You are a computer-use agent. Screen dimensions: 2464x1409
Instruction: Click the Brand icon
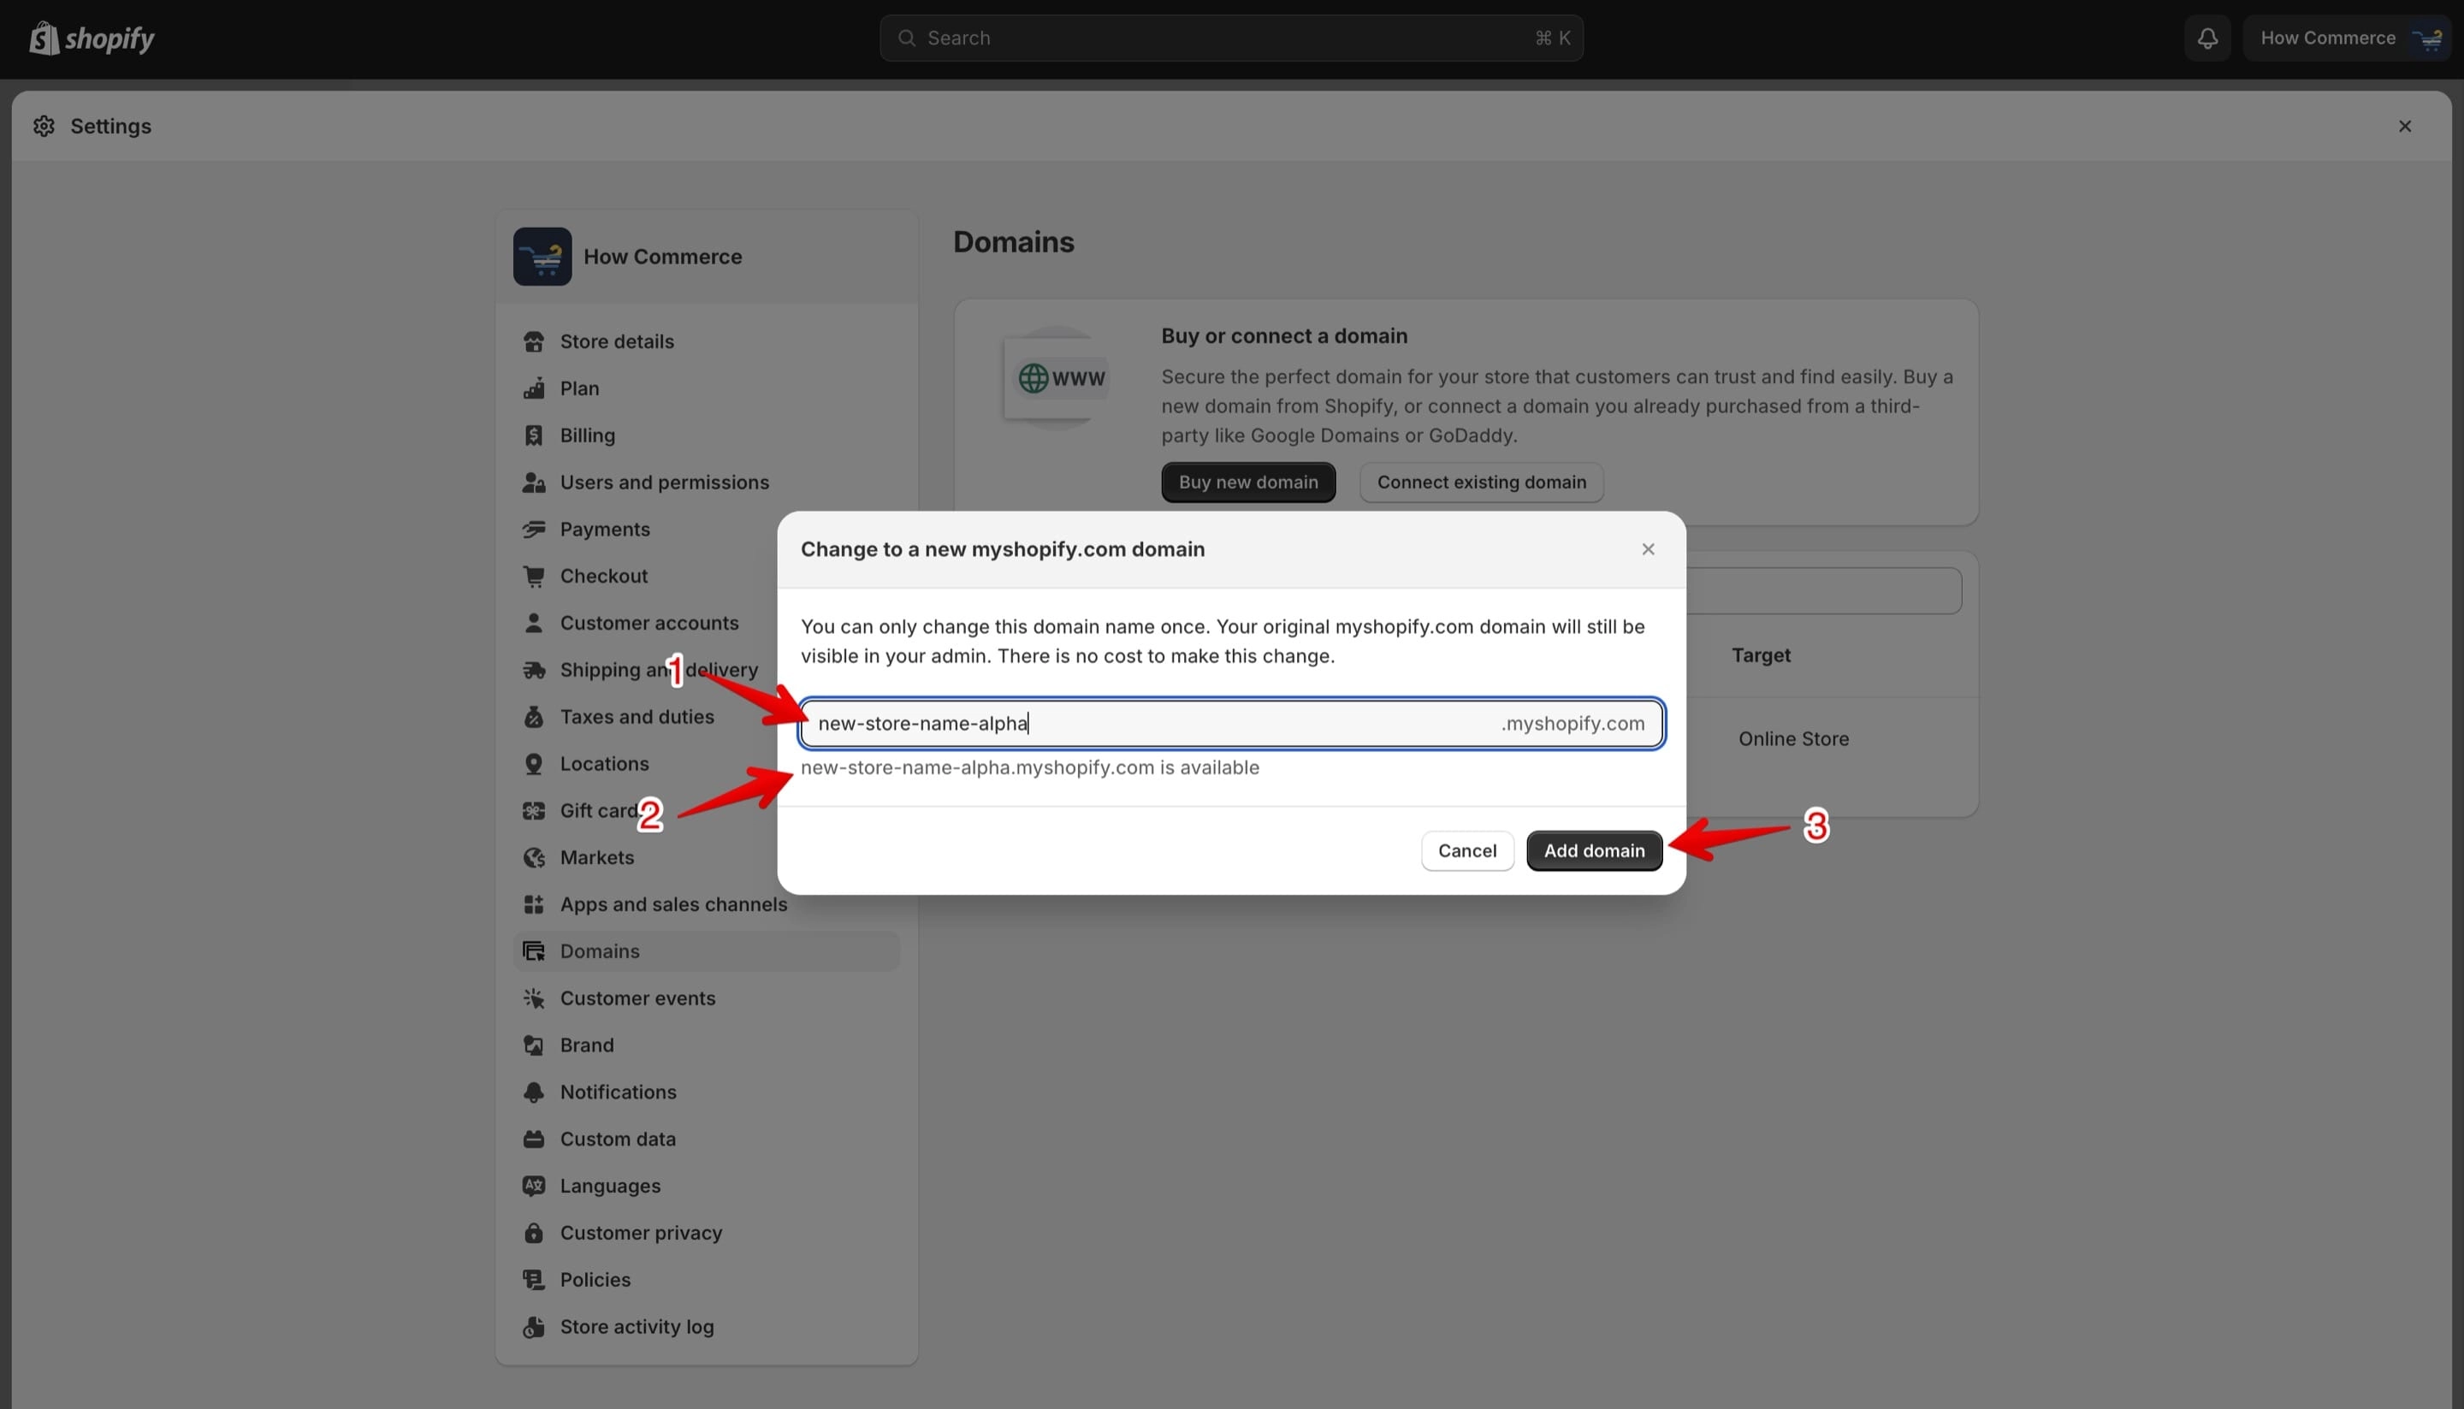(x=533, y=1045)
